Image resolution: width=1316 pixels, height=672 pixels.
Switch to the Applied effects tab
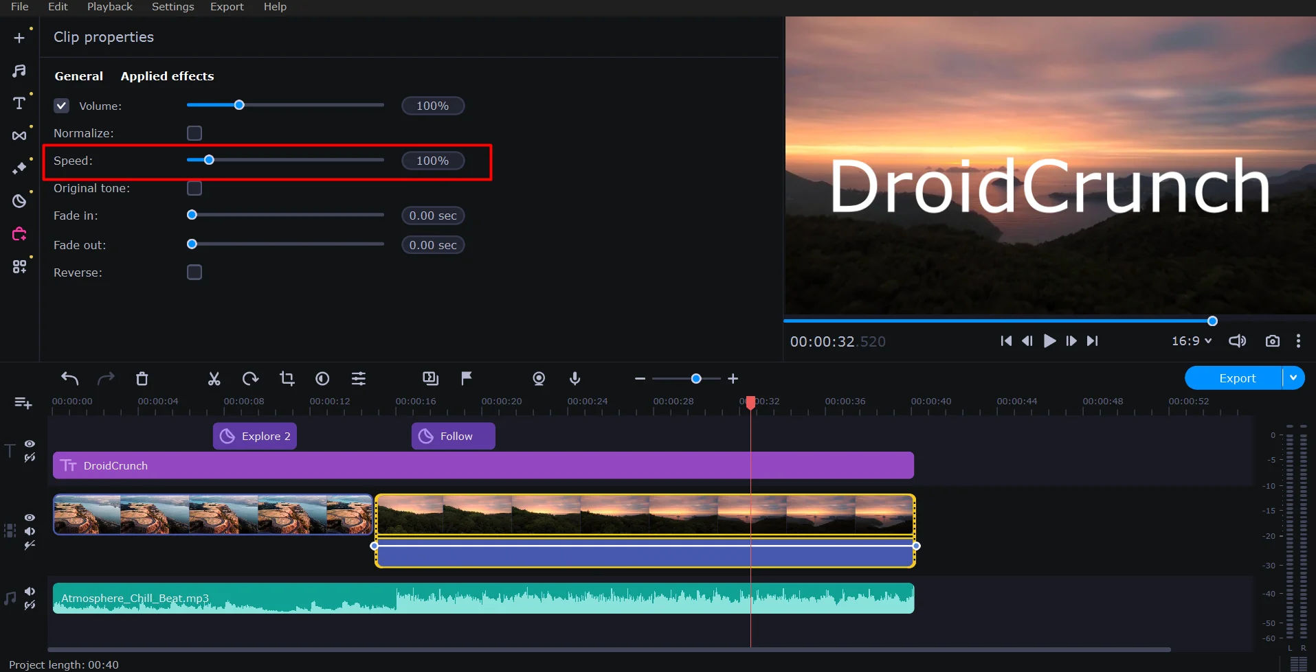(167, 76)
